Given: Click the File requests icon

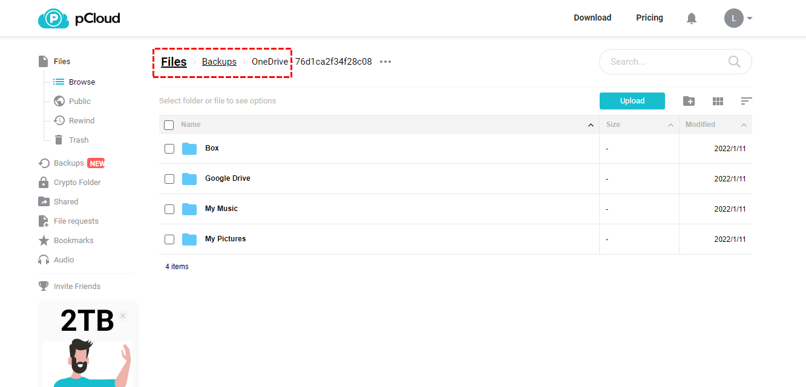Looking at the screenshot, I should tap(44, 221).
